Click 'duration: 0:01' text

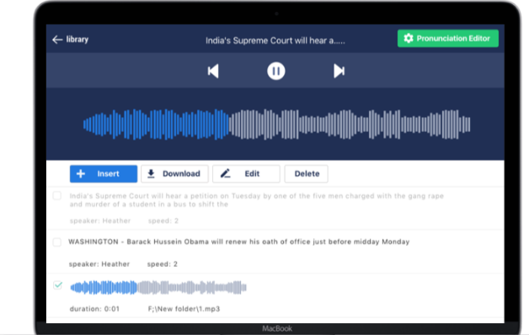pos(94,309)
